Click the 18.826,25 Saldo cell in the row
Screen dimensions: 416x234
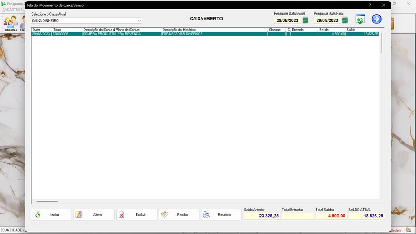point(362,34)
